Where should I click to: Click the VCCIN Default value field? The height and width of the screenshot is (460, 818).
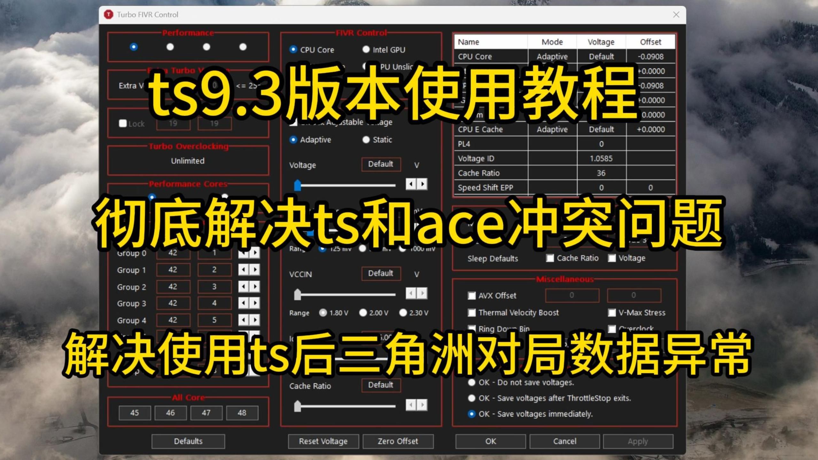(381, 273)
